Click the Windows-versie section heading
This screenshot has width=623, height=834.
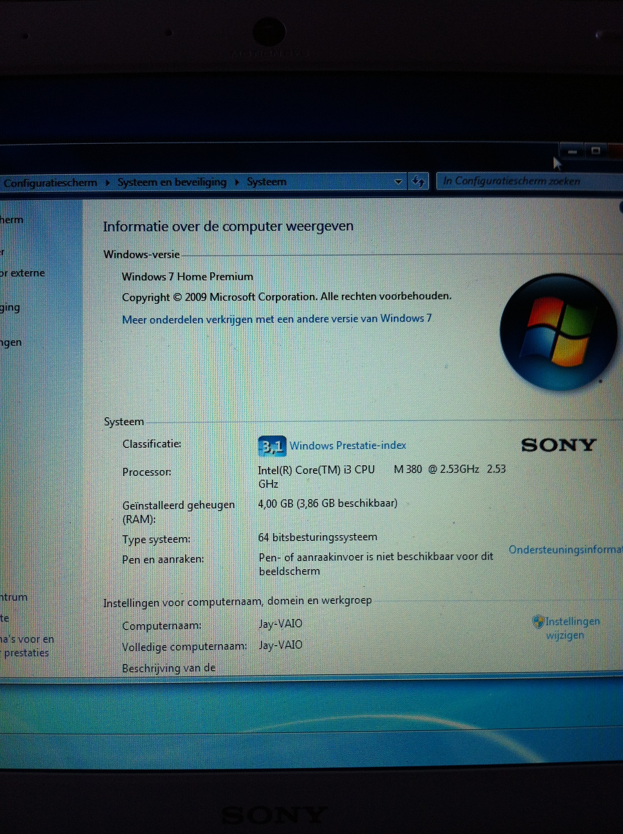141,255
